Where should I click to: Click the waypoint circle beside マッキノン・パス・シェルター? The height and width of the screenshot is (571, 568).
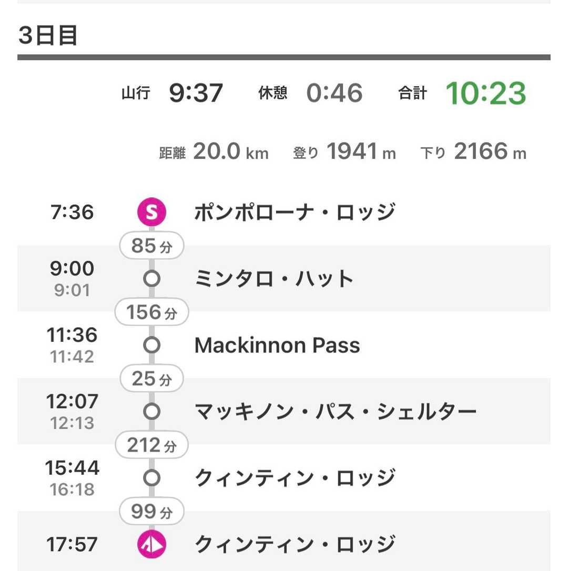pos(151,411)
